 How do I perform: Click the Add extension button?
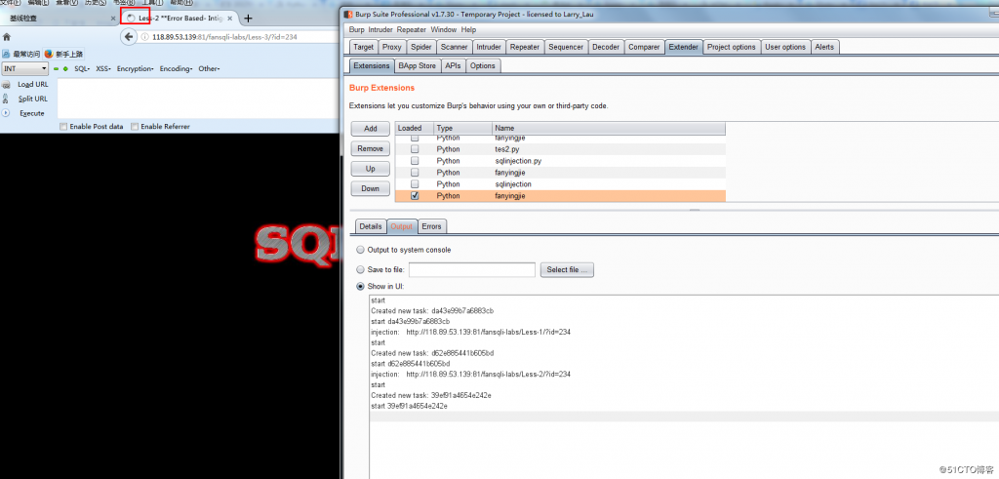[370, 129]
